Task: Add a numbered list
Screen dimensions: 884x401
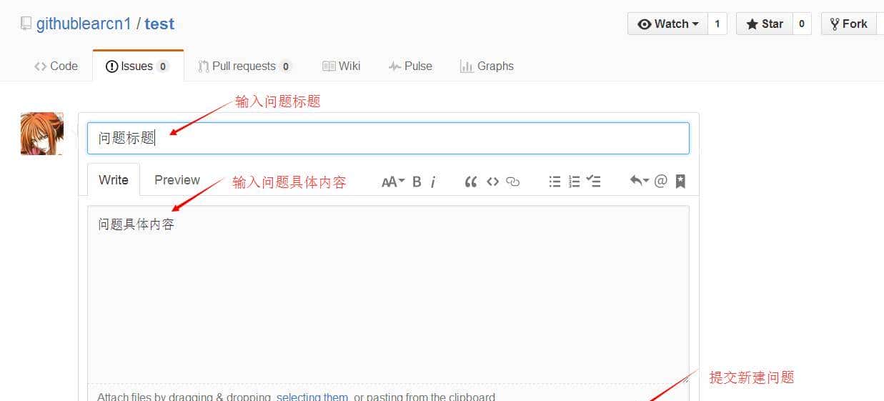Action: pos(574,182)
